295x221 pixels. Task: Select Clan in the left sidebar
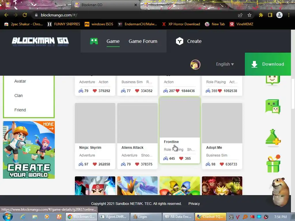click(x=18, y=96)
